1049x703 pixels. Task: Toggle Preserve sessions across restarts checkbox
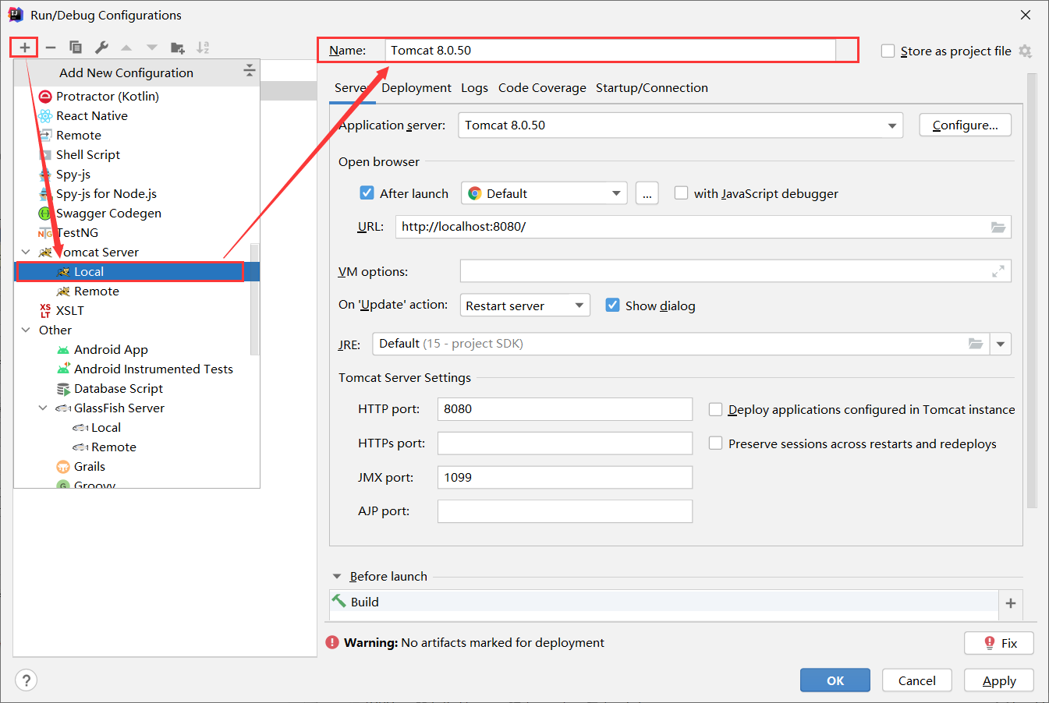pos(715,443)
